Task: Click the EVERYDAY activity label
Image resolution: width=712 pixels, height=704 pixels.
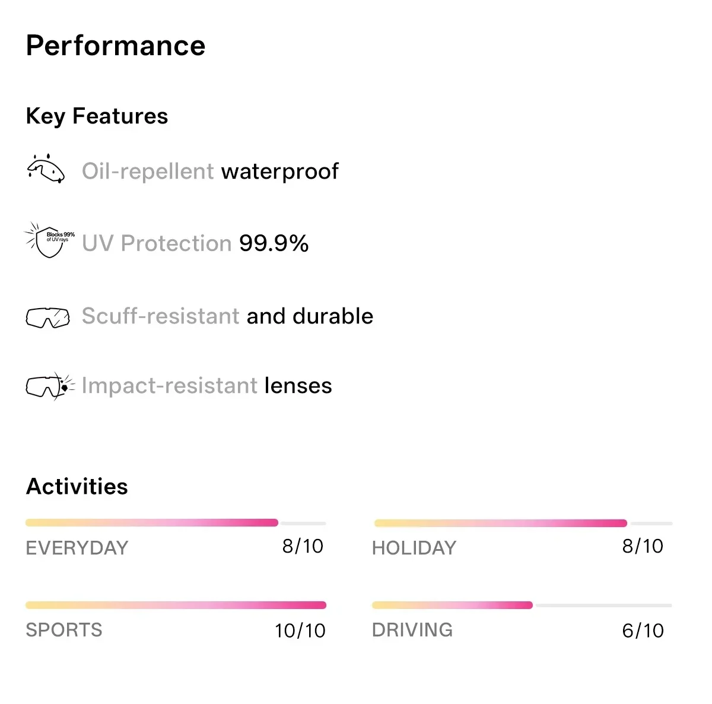Action: tap(77, 547)
